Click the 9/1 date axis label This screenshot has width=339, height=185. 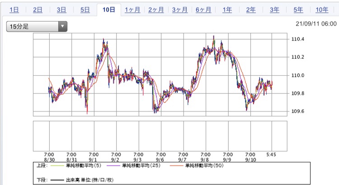click(93, 160)
